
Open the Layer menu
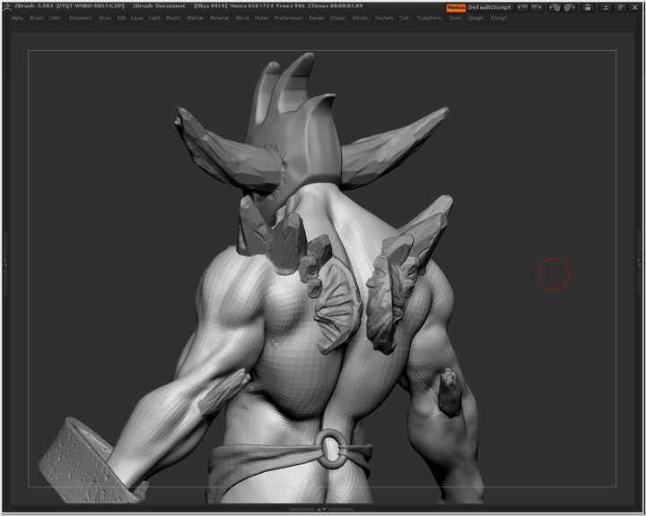[137, 18]
